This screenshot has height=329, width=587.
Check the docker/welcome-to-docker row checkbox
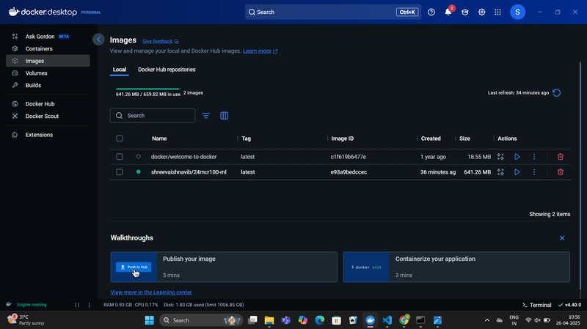120,157
